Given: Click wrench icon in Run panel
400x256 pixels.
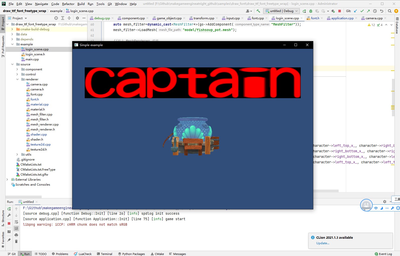Looking at the screenshot, I should 9,215.
